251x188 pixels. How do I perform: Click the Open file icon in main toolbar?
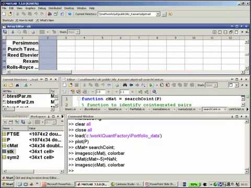pos(10,14)
